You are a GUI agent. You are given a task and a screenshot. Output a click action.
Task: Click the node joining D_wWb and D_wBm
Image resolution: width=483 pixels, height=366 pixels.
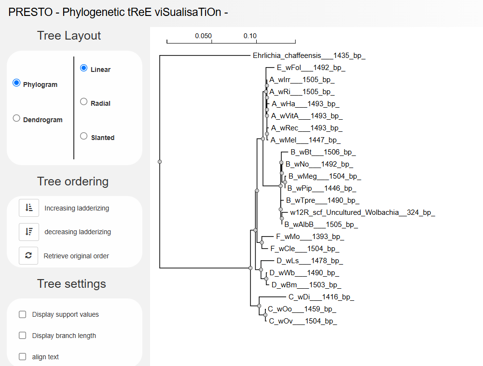pyautogui.click(x=266, y=279)
